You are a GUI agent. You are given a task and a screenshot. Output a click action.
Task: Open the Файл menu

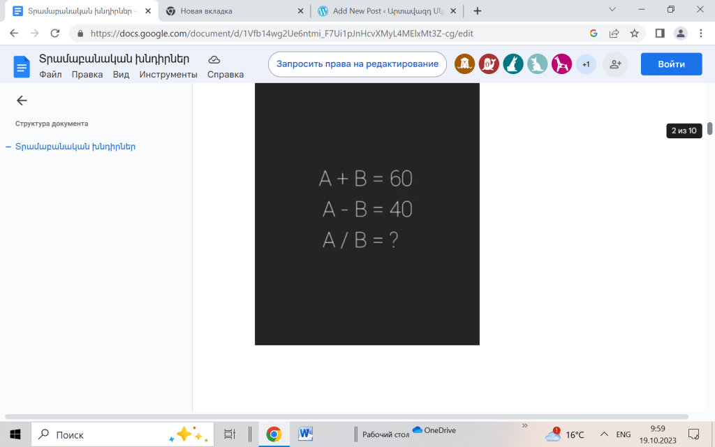[51, 75]
